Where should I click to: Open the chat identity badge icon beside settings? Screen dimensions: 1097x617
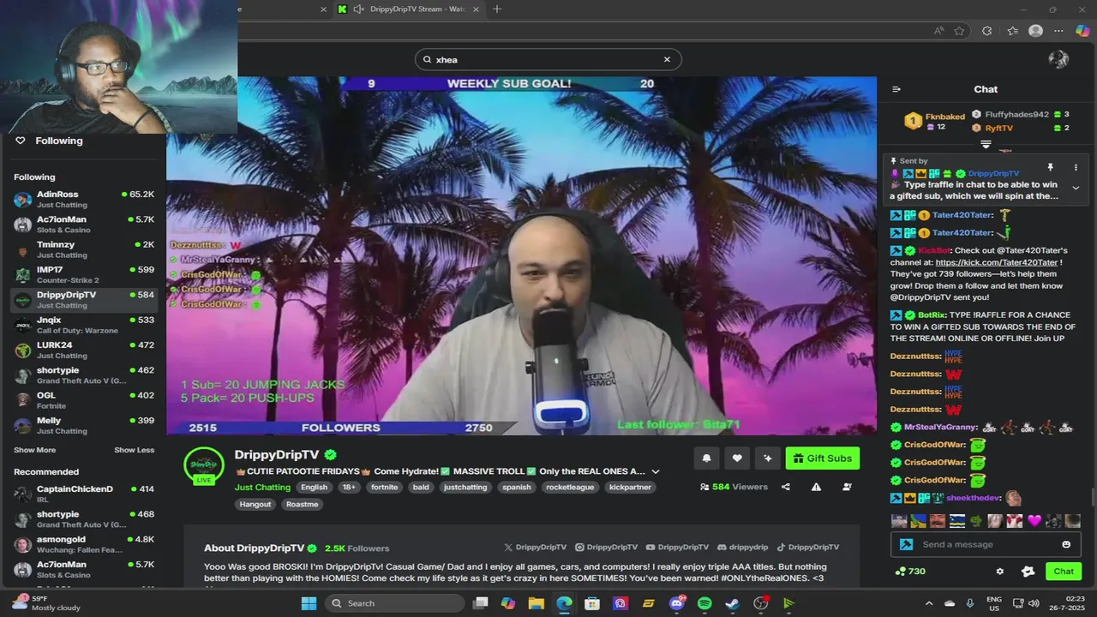pyautogui.click(x=1028, y=572)
